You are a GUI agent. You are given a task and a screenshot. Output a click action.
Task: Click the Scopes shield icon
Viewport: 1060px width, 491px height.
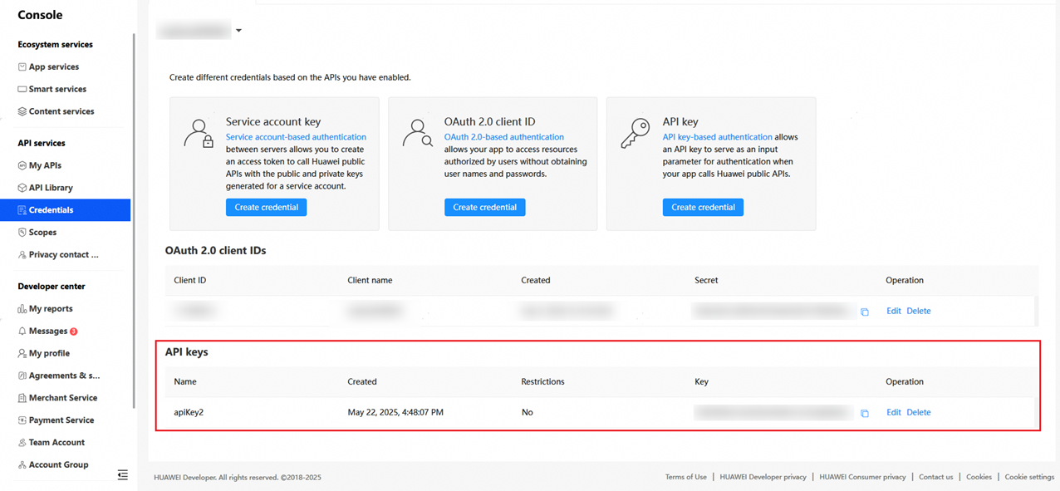click(22, 233)
